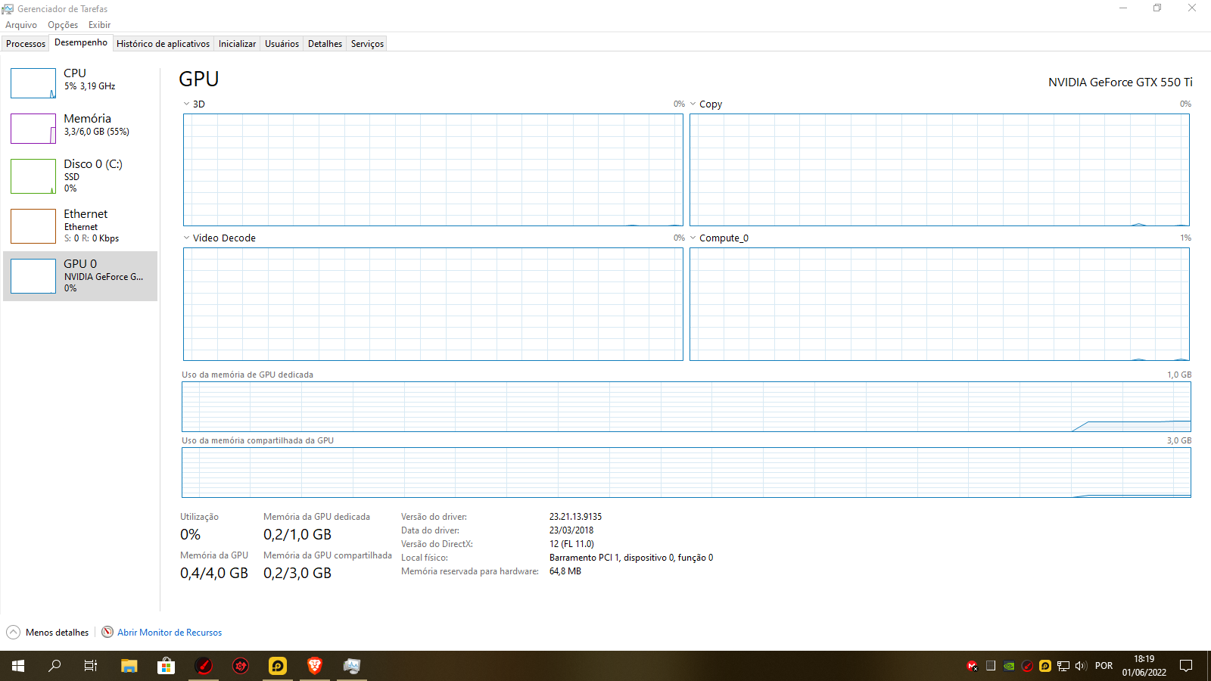
Task: Open File Explorer from taskbar
Action: (129, 666)
